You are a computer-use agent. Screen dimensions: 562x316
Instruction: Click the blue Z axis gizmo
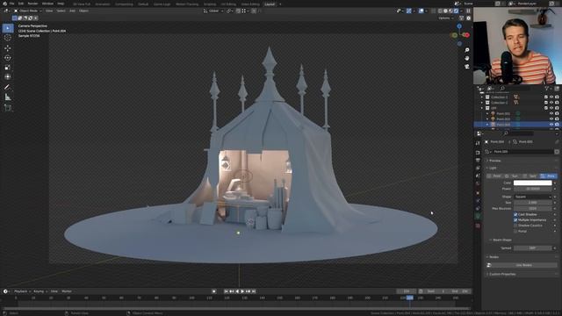459,26
